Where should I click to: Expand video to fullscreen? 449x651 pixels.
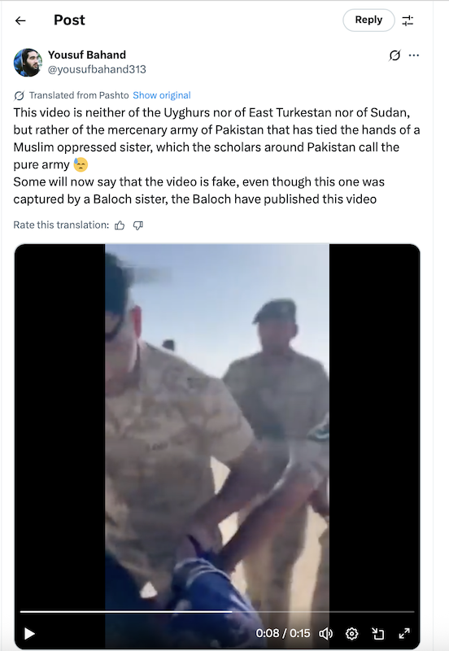point(404,634)
